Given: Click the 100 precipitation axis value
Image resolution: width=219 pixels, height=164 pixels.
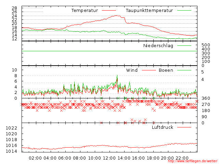Looking at the screenshot, I should 206,61.
